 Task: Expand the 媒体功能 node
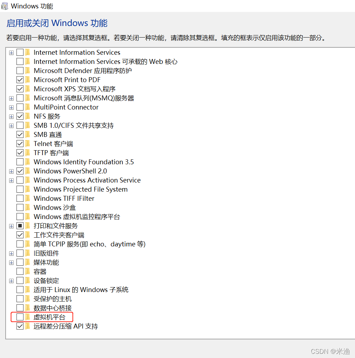tap(12, 263)
